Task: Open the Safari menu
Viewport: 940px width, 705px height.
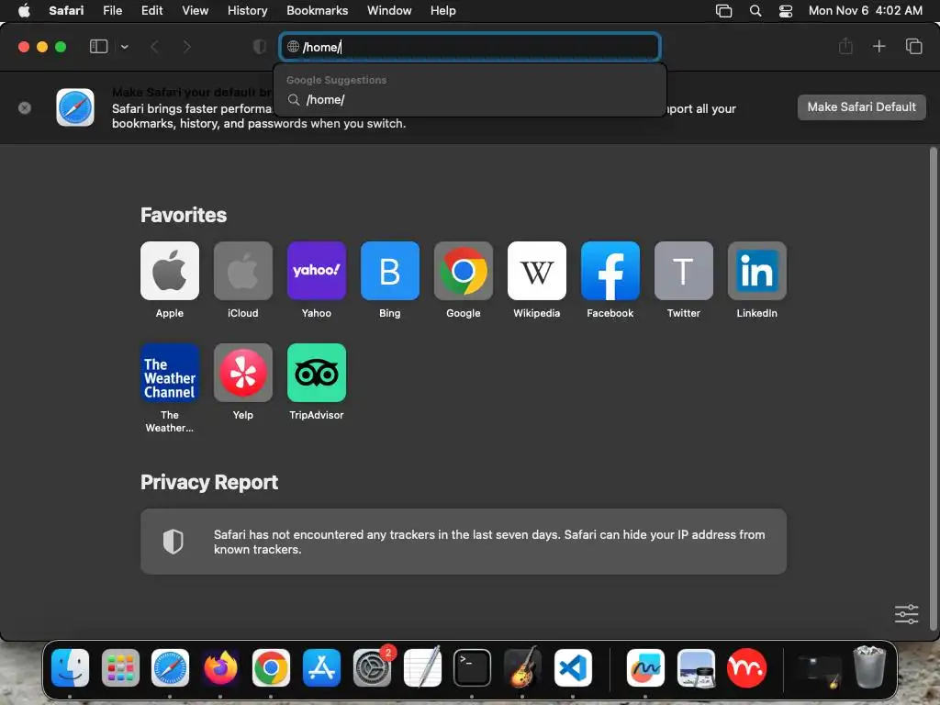Action: 66,10
